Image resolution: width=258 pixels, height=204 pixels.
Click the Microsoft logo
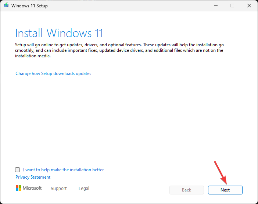[x=29, y=188]
